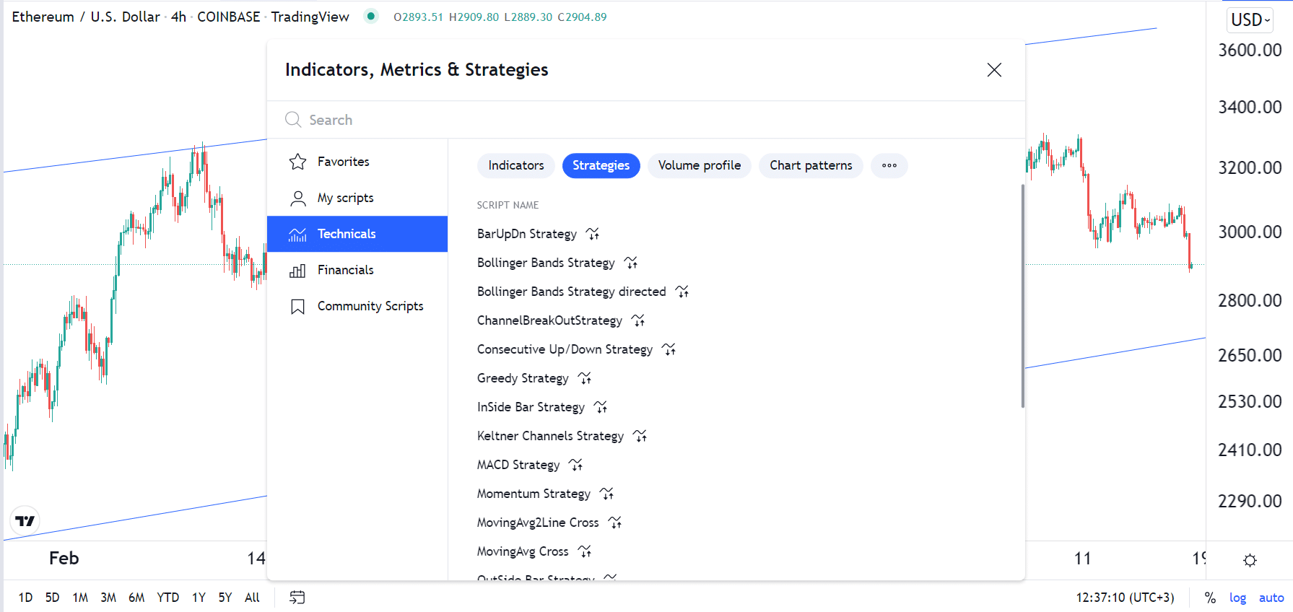Click the strategy list scrollbar
The height and width of the screenshot is (612, 1293).
pyautogui.click(x=1022, y=296)
